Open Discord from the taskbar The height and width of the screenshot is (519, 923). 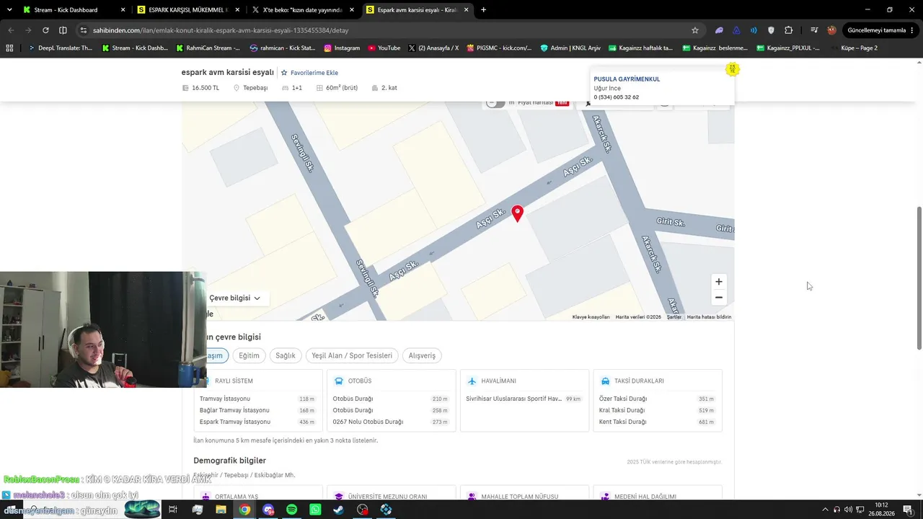point(268,510)
